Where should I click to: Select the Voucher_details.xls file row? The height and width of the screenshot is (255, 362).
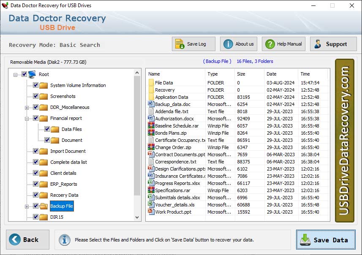click(x=177, y=204)
